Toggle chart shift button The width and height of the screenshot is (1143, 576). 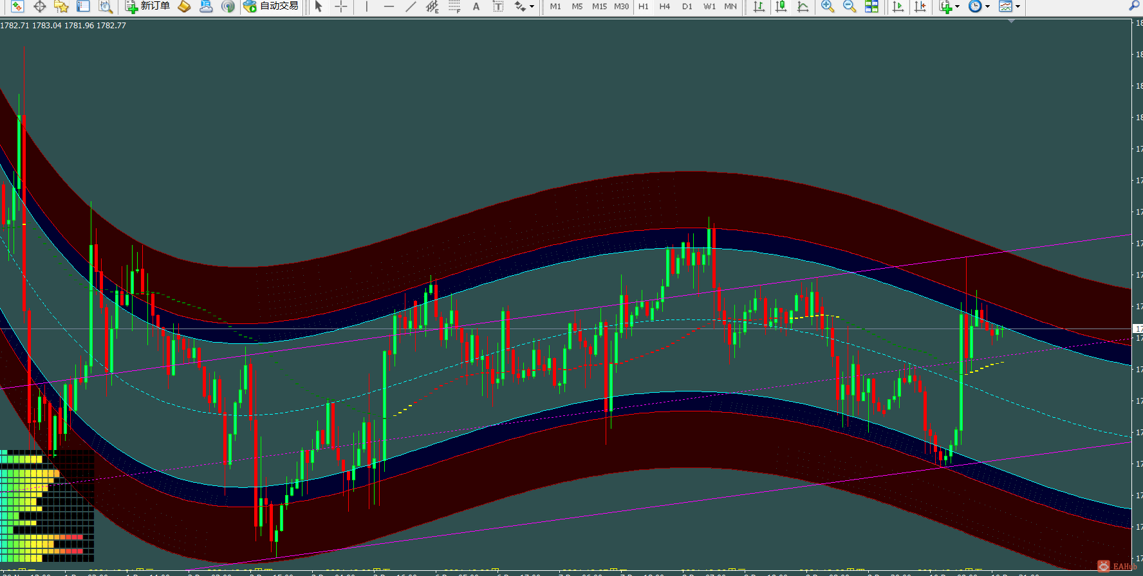[x=920, y=6]
